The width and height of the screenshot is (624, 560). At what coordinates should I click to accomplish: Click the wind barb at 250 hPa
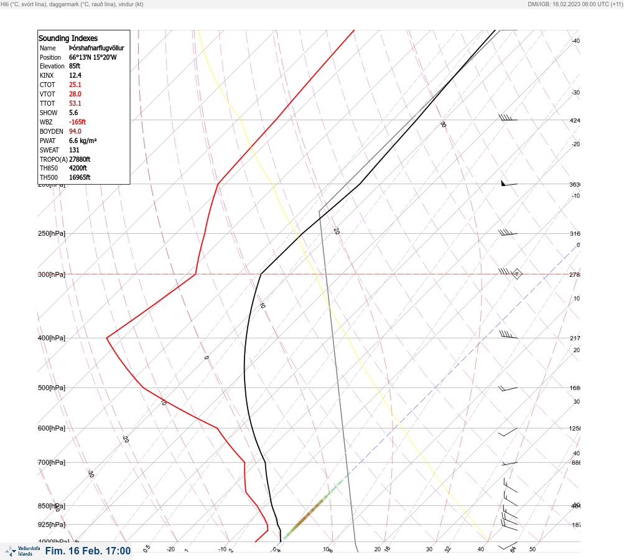click(508, 233)
